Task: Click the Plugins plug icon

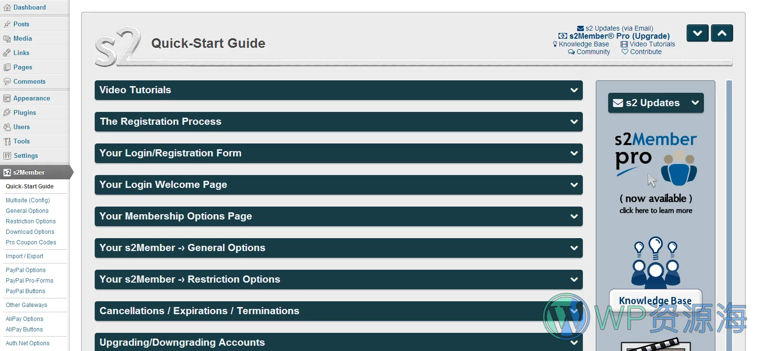Action: 7,113
